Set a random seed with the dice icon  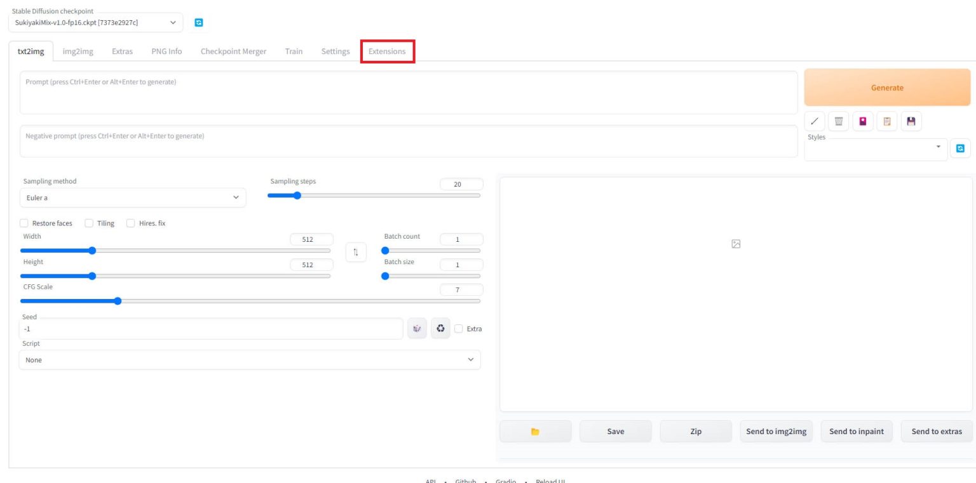pyautogui.click(x=417, y=329)
